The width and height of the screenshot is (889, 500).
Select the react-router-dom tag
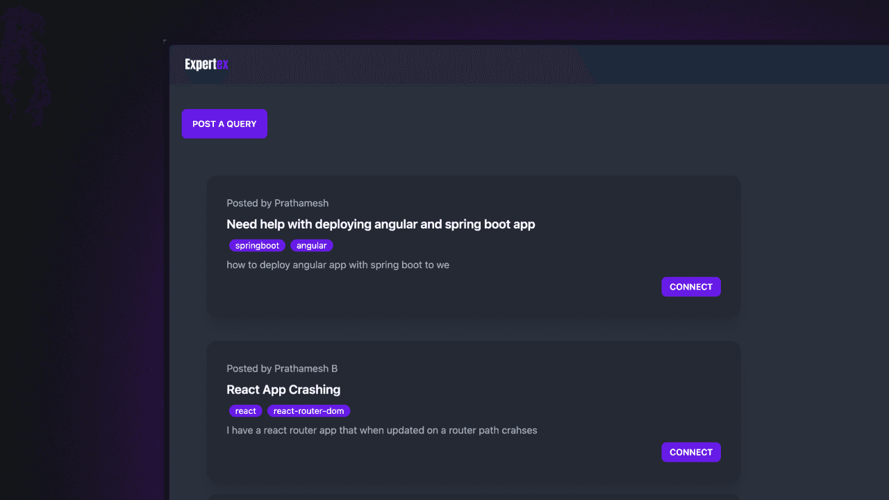coord(308,411)
